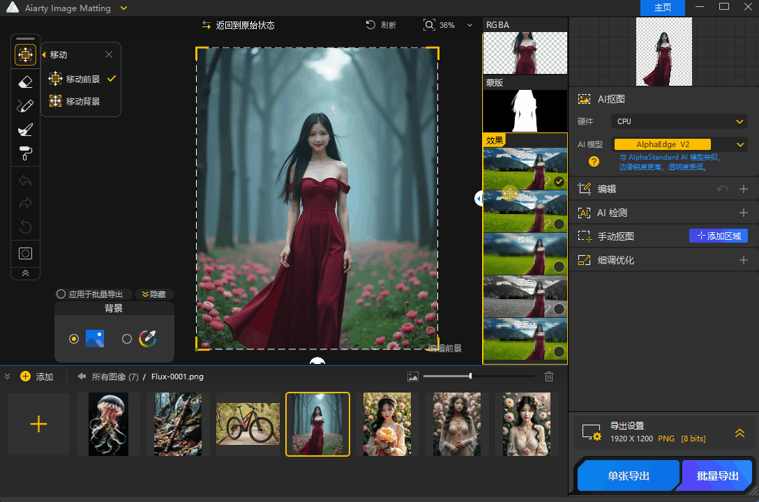Select the paint roller tool
759x502 pixels.
click(x=25, y=153)
